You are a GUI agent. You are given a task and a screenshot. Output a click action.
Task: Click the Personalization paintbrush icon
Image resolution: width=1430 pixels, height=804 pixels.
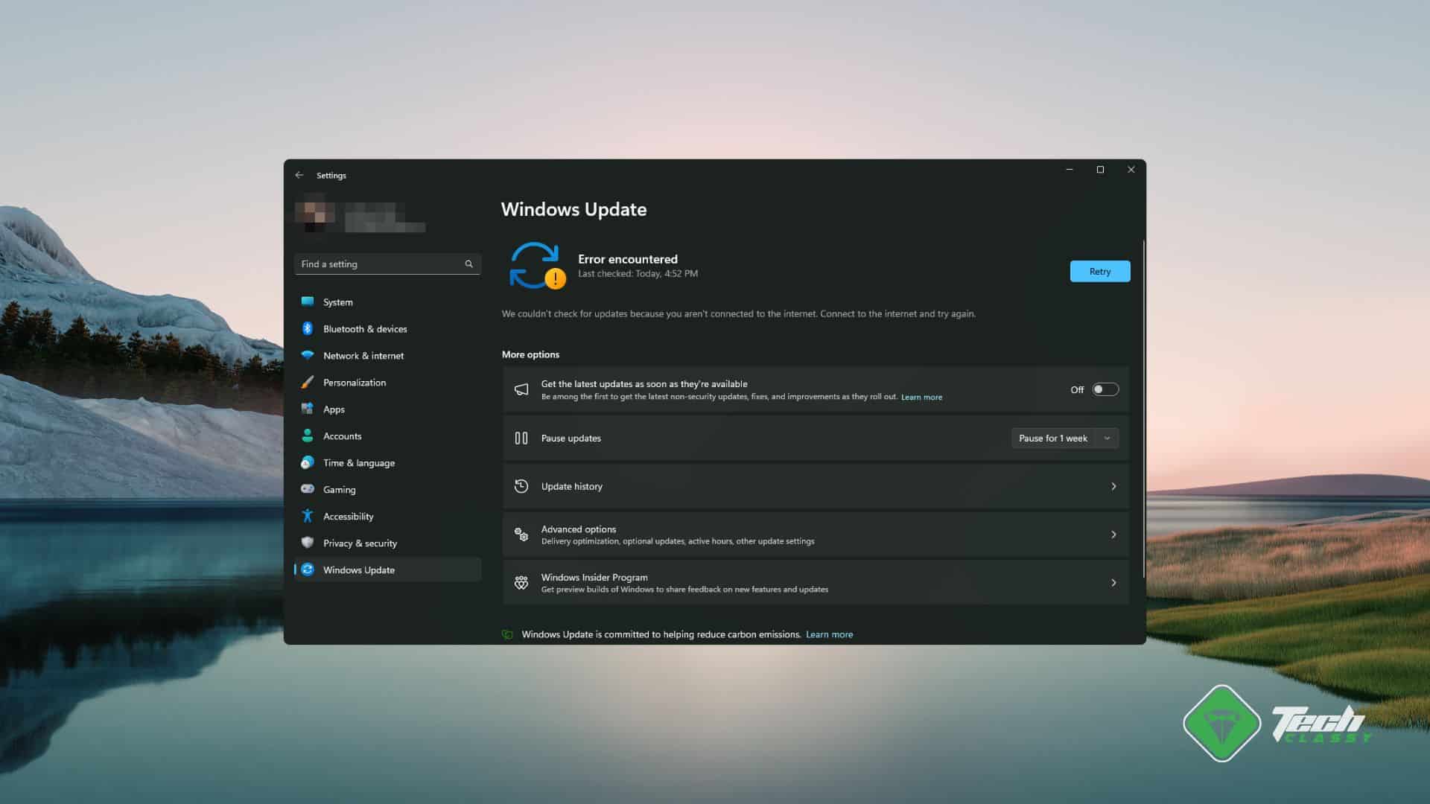307,382
